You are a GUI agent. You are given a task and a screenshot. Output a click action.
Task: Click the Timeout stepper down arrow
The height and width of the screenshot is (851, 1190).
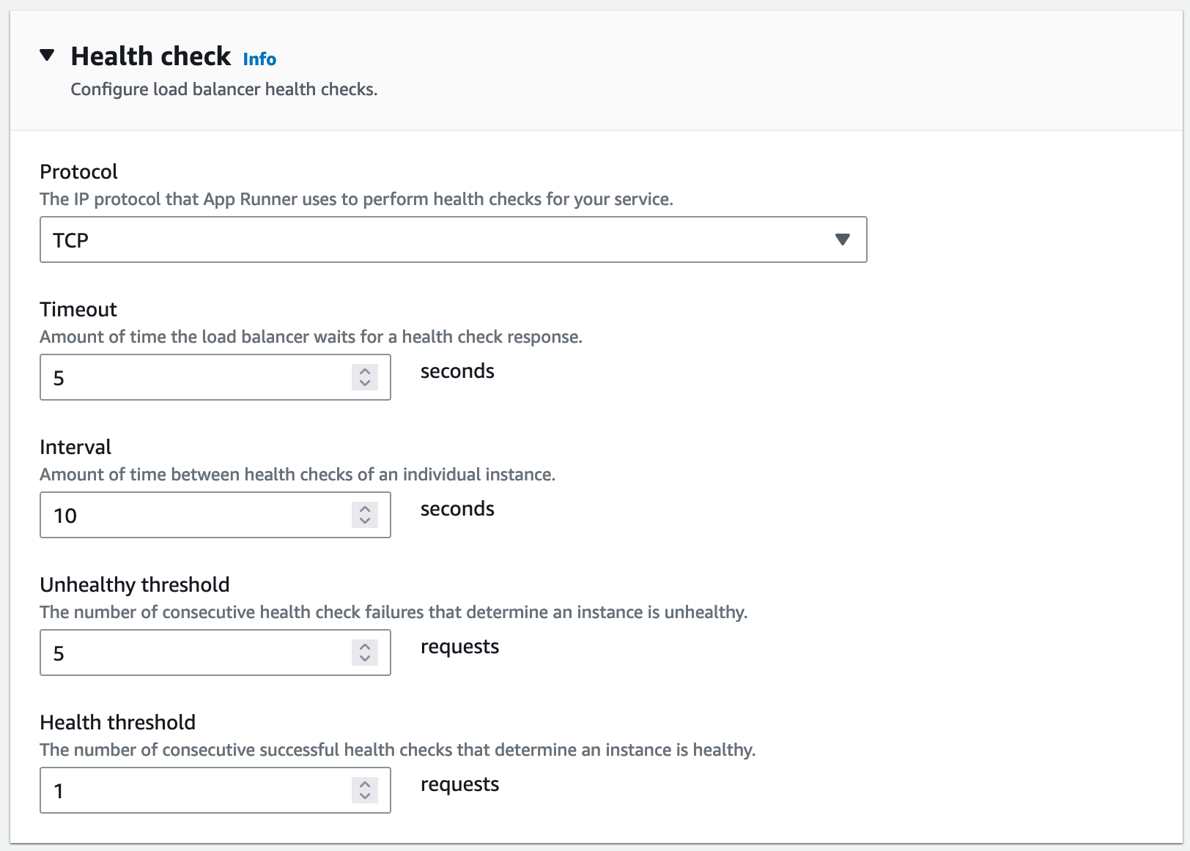click(x=364, y=384)
